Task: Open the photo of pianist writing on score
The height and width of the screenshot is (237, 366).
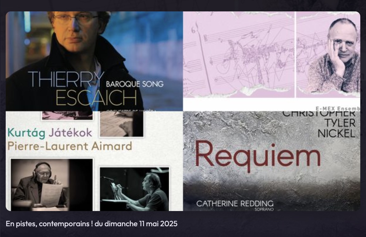Action: tap(135, 189)
